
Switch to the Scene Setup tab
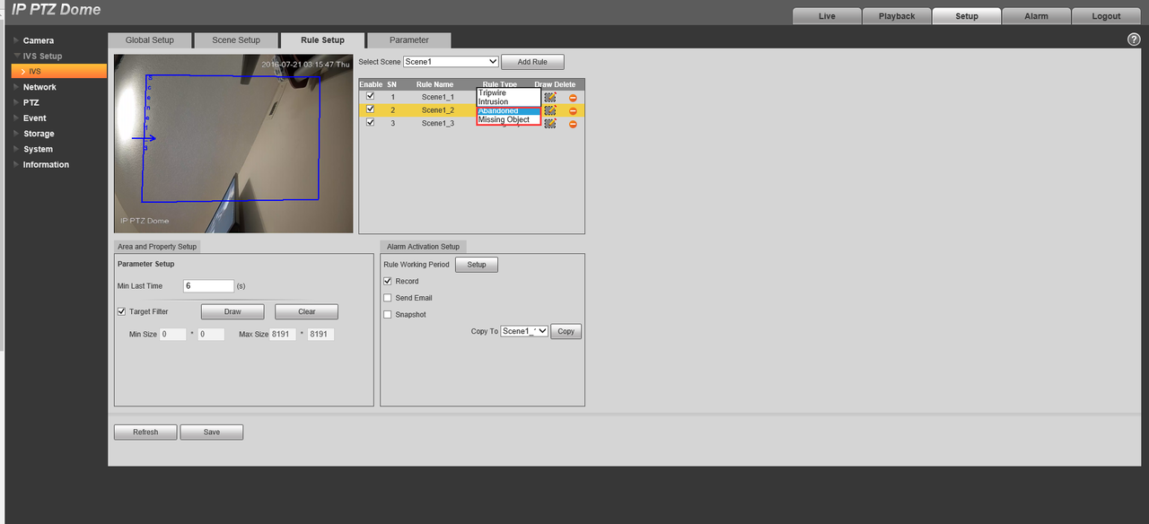click(236, 40)
